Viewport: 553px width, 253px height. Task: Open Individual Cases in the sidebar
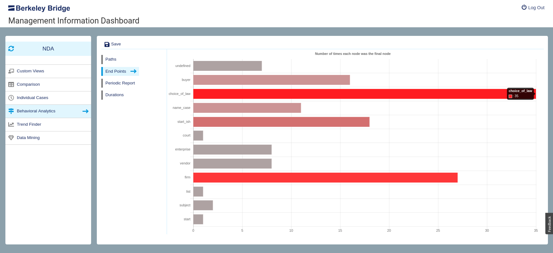tap(48, 98)
